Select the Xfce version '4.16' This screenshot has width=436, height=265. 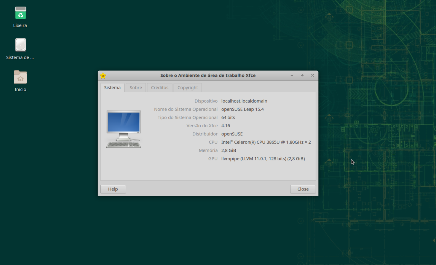[x=226, y=126]
